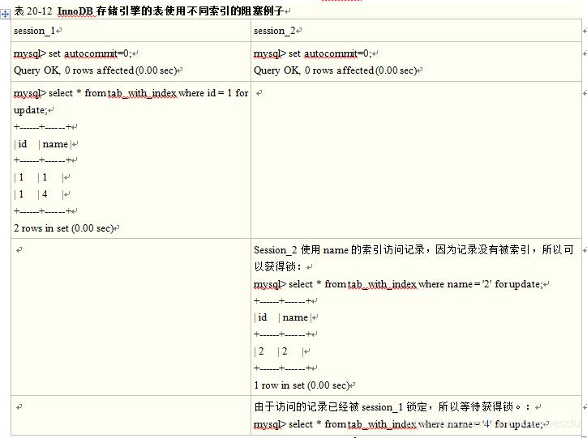Image resolution: width=587 pixels, height=438 pixels.
Task: Click 'Session_2 使用 name 的索引访问记录' sentence
Action: pos(413,249)
